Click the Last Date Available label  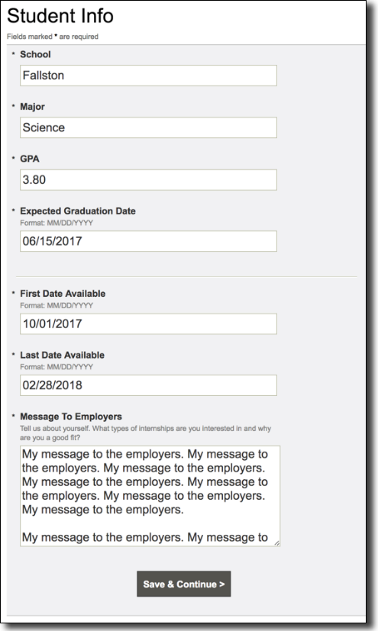(x=63, y=355)
